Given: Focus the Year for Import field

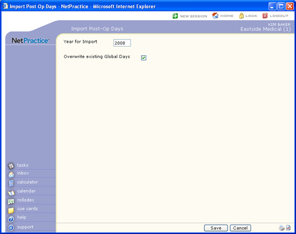Looking at the screenshot, I should tap(122, 43).
